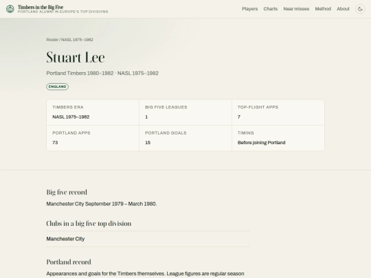The image size is (371, 278).
Task: Click the 'Timbers in the Big Five' site title
Action: (41, 7)
